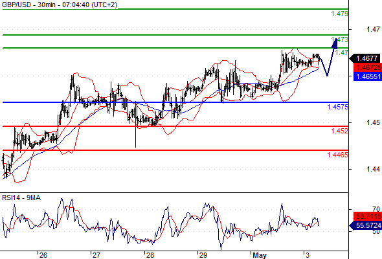Click the 1.45 price axis tick
This screenshot has height=259, width=382.
(373, 122)
